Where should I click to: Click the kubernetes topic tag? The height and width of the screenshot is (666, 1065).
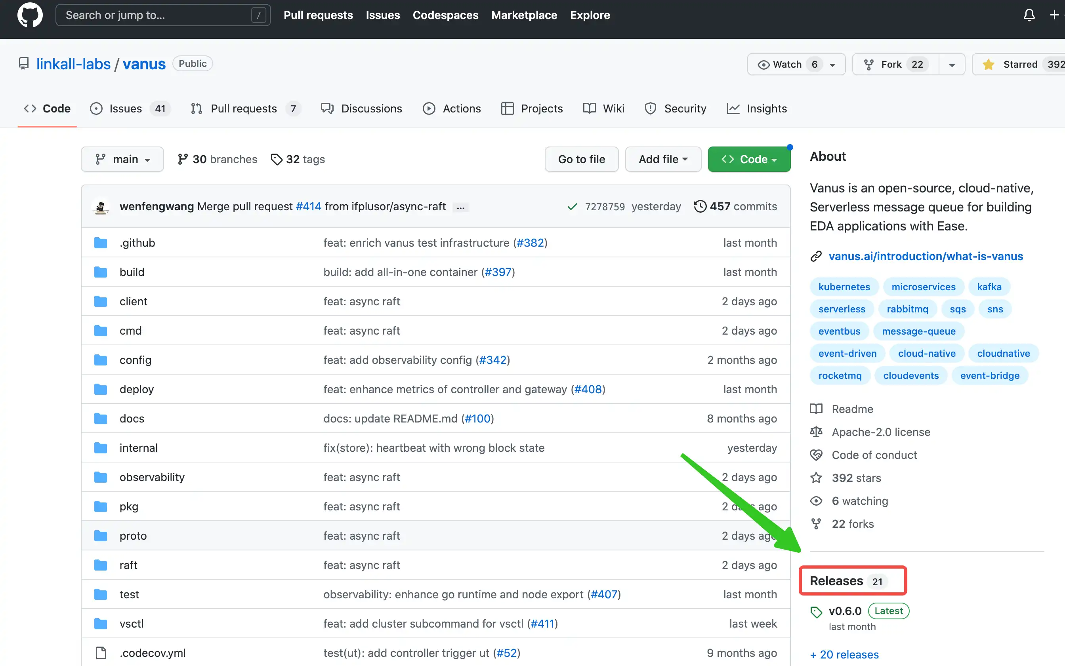[844, 287]
